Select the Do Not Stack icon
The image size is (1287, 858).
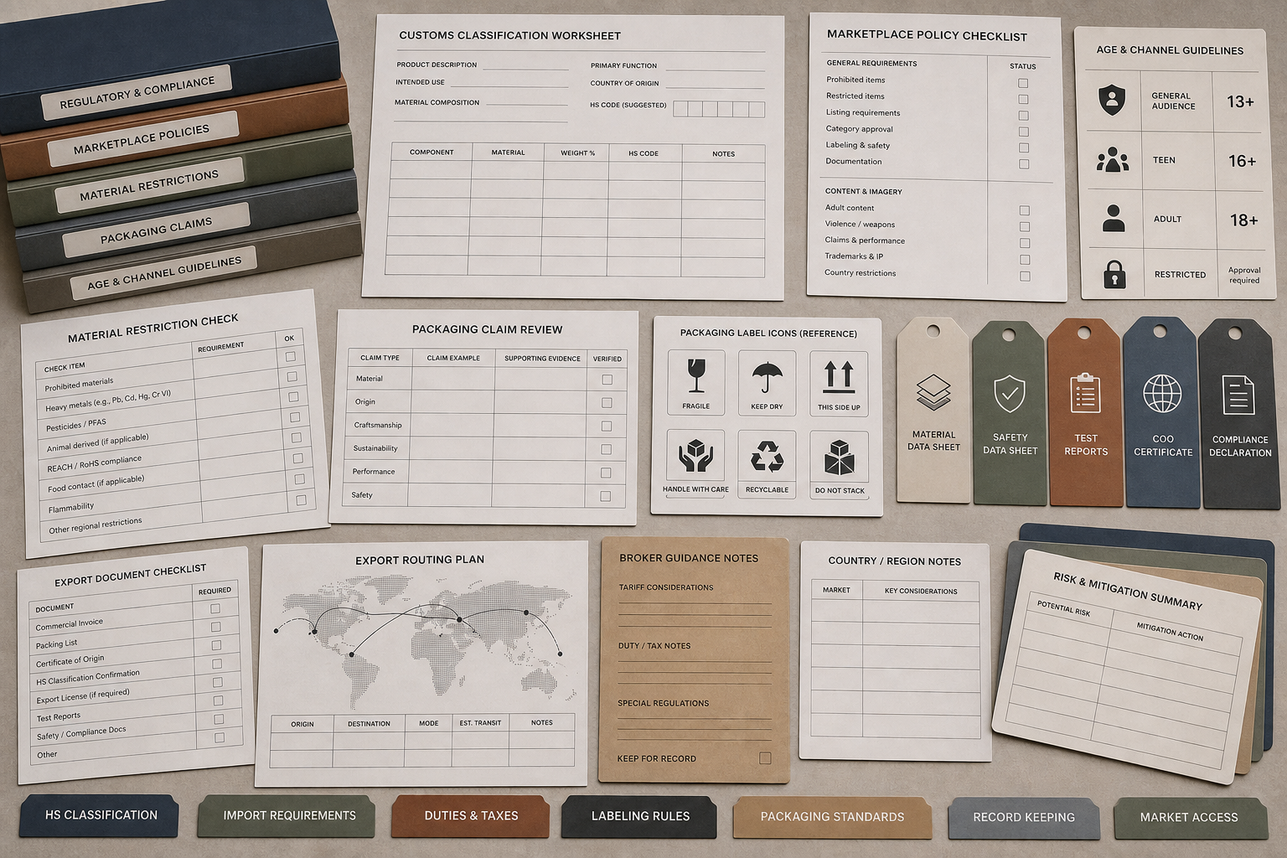[839, 457]
